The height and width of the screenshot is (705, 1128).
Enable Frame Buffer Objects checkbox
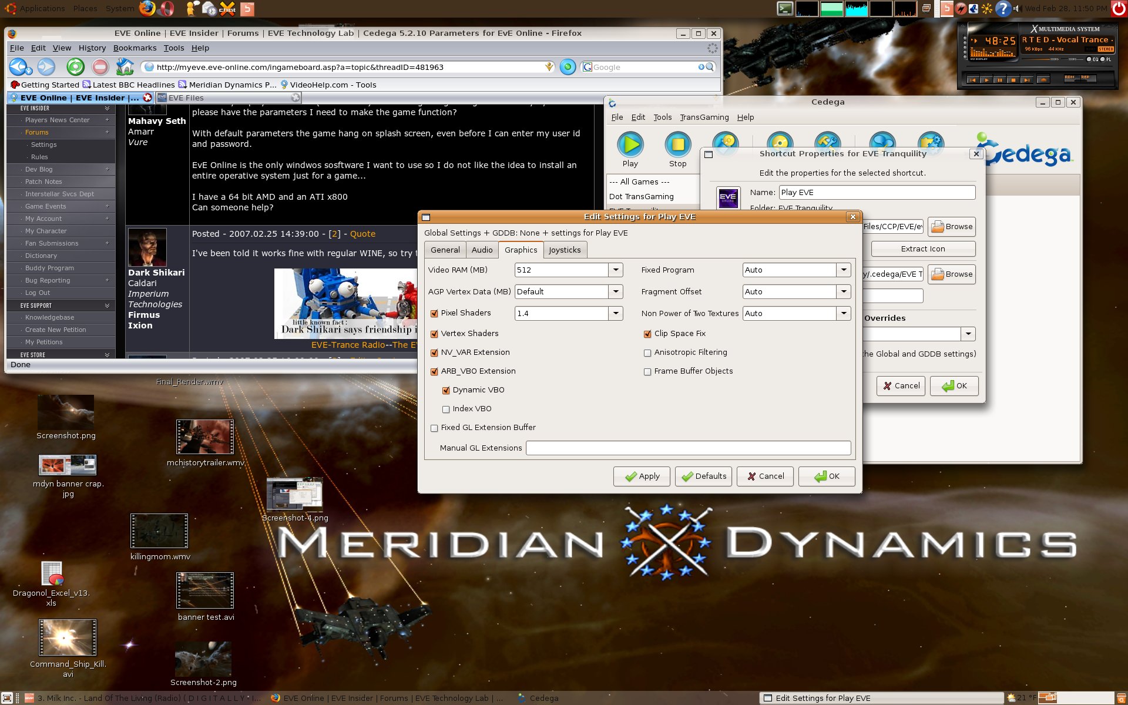click(x=647, y=372)
